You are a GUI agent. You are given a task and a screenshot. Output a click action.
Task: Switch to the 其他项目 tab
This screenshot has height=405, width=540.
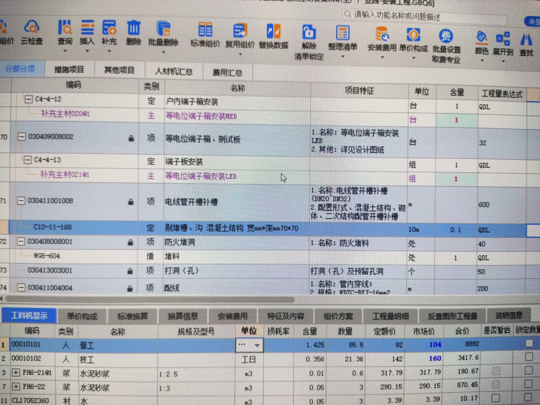point(119,71)
